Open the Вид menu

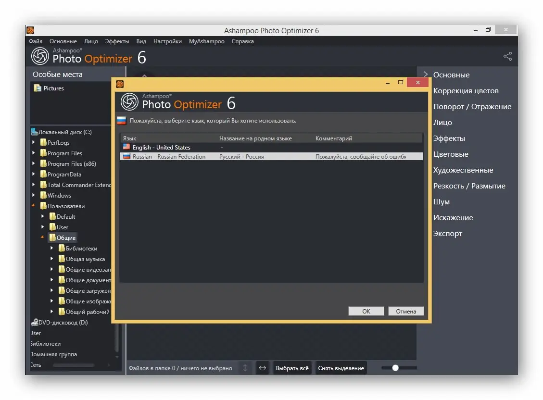[x=141, y=41]
